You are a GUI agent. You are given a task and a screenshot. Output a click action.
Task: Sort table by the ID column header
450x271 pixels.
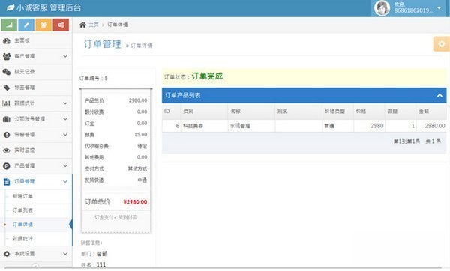tap(171, 112)
